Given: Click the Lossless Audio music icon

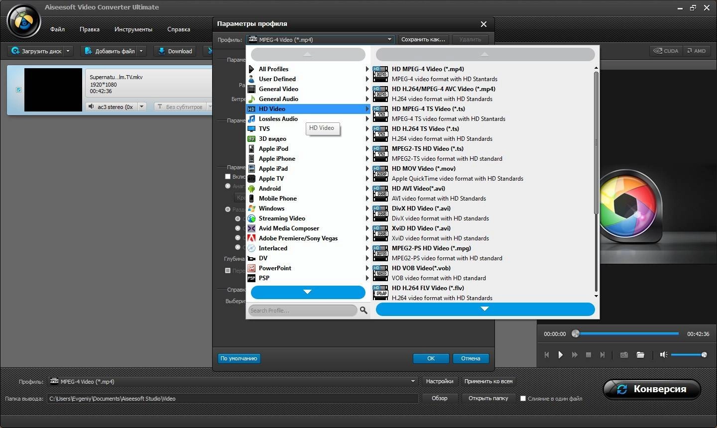Looking at the screenshot, I should 251,119.
